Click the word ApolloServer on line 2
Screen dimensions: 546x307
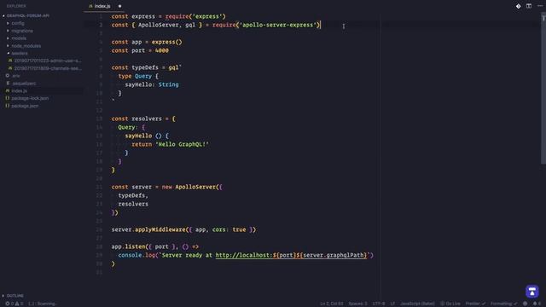click(x=158, y=25)
